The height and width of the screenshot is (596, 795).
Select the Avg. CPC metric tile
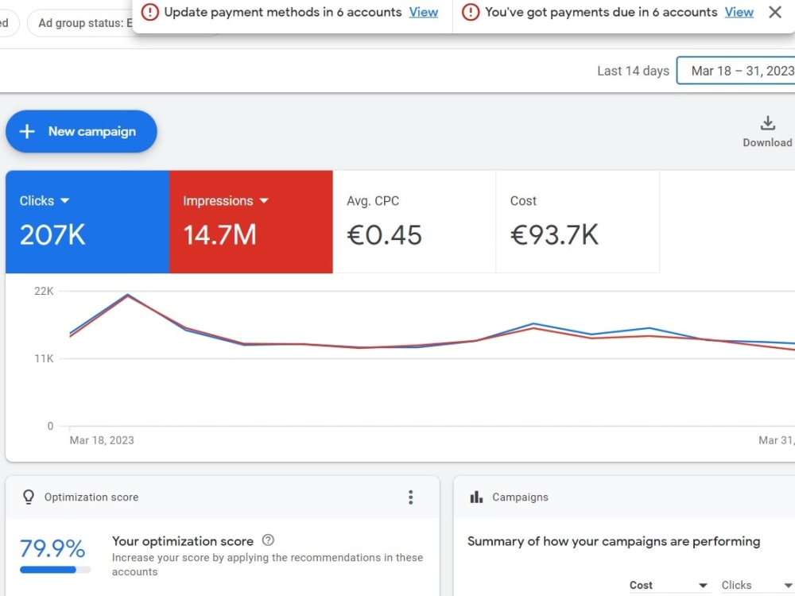pos(414,222)
